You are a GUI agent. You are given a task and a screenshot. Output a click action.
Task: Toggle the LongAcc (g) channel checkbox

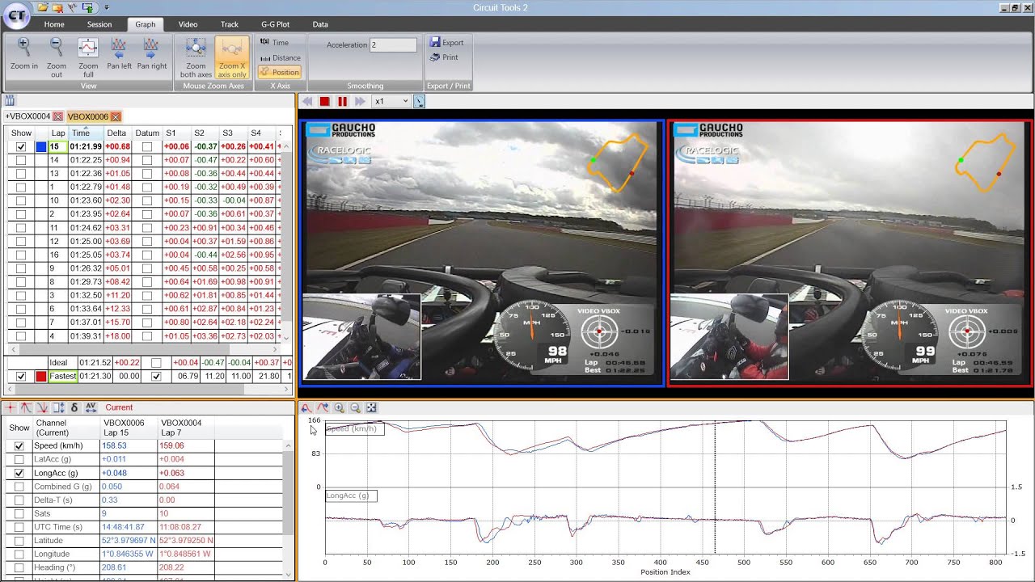click(19, 473)
